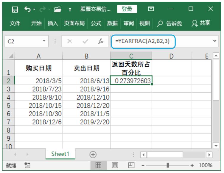Open the 公式 tab
The height and width of the screenshot is (173, 224).
(x=96, y=23)
